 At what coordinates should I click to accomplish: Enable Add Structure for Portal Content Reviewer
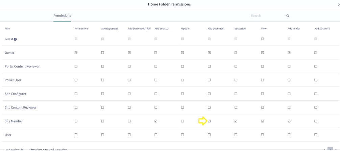(x=316, y=66)
